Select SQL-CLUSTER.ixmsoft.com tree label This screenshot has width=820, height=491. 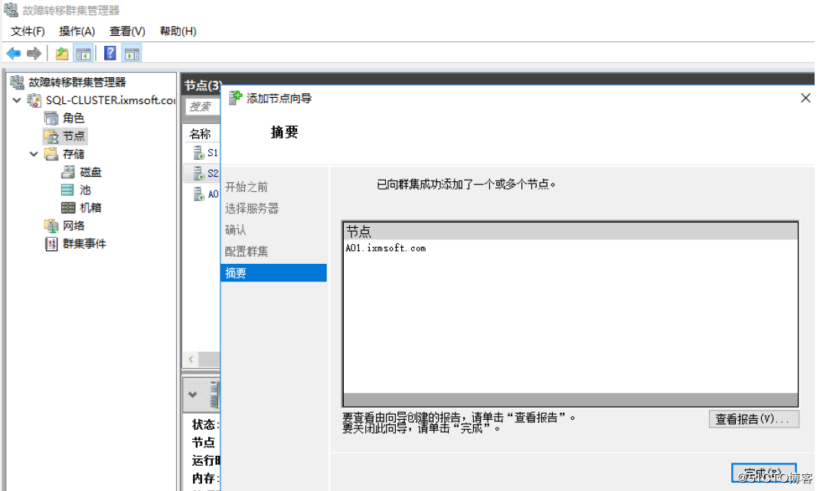click(x=110, y=99)
